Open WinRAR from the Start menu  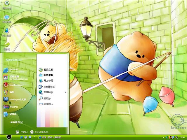[11, 107]
